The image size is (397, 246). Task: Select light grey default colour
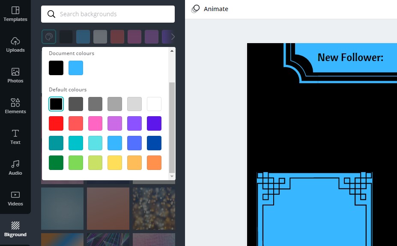[x=115, y=104]
